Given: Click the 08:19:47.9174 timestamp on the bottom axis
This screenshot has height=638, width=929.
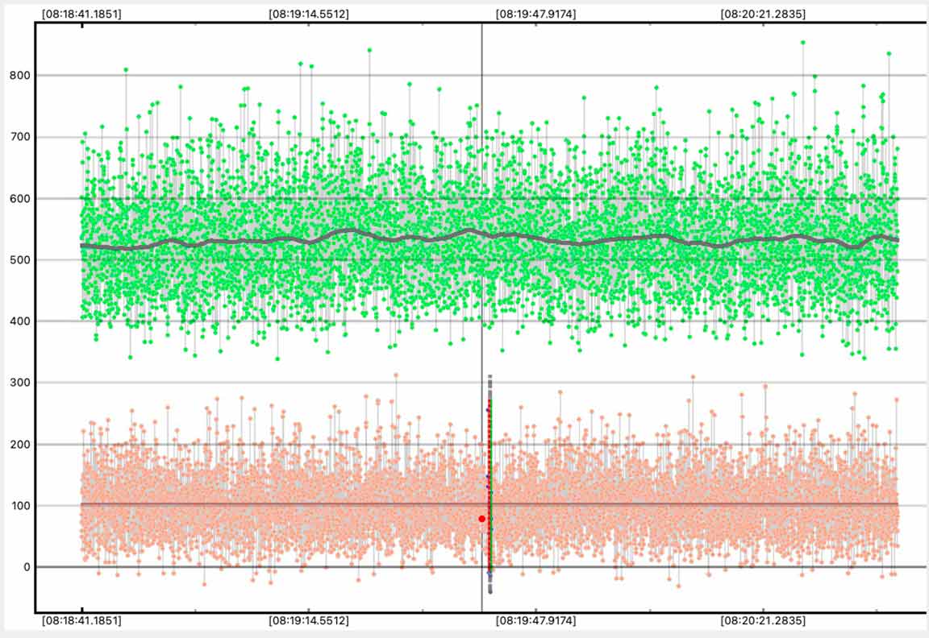Looking at the screenshot, I should point(535,621).
